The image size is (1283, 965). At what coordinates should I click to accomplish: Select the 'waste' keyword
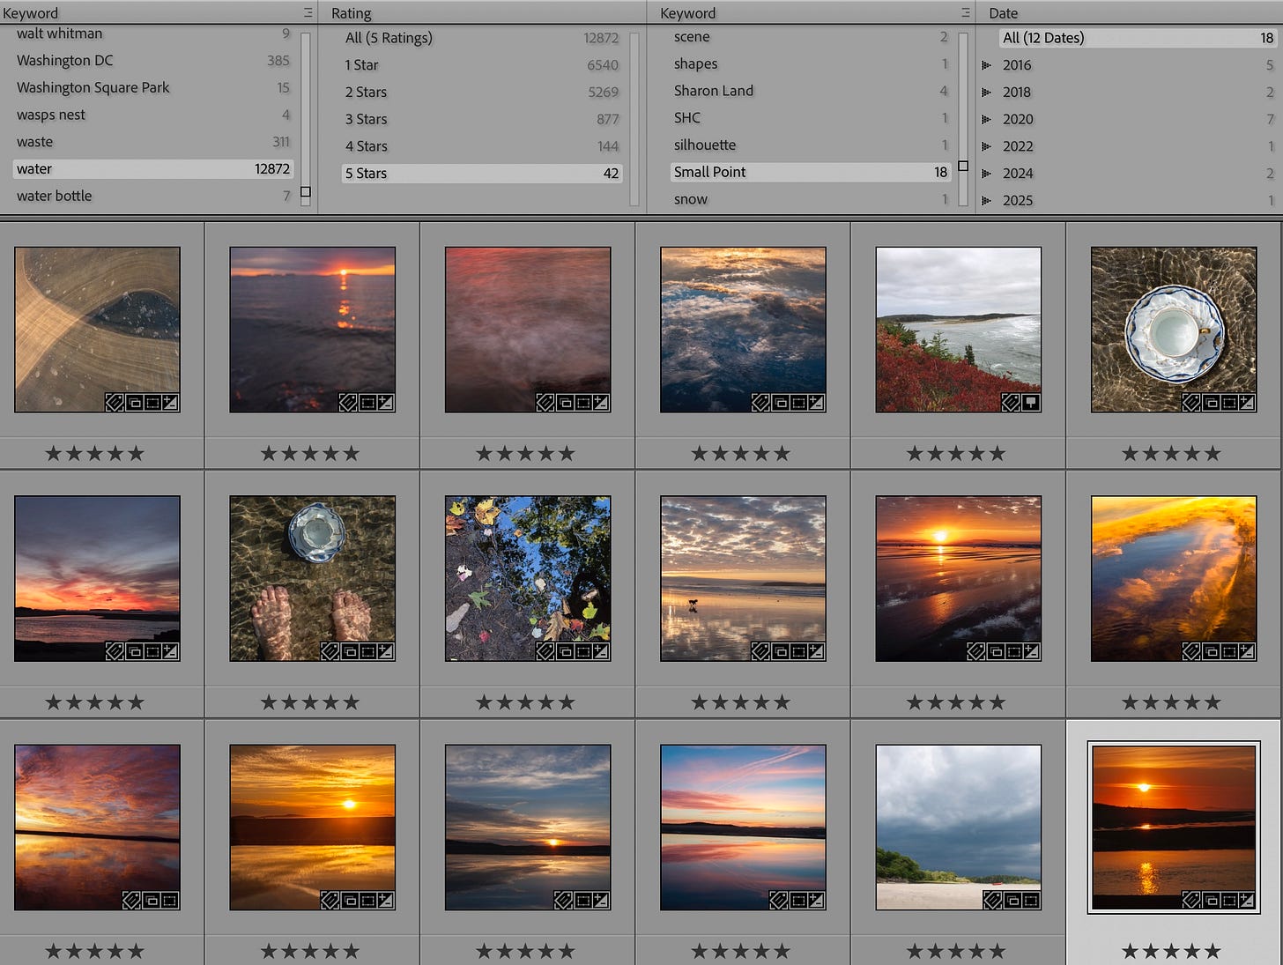153,142
